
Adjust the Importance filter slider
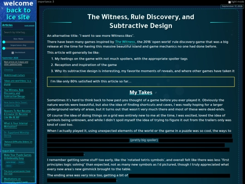[19, 48]
